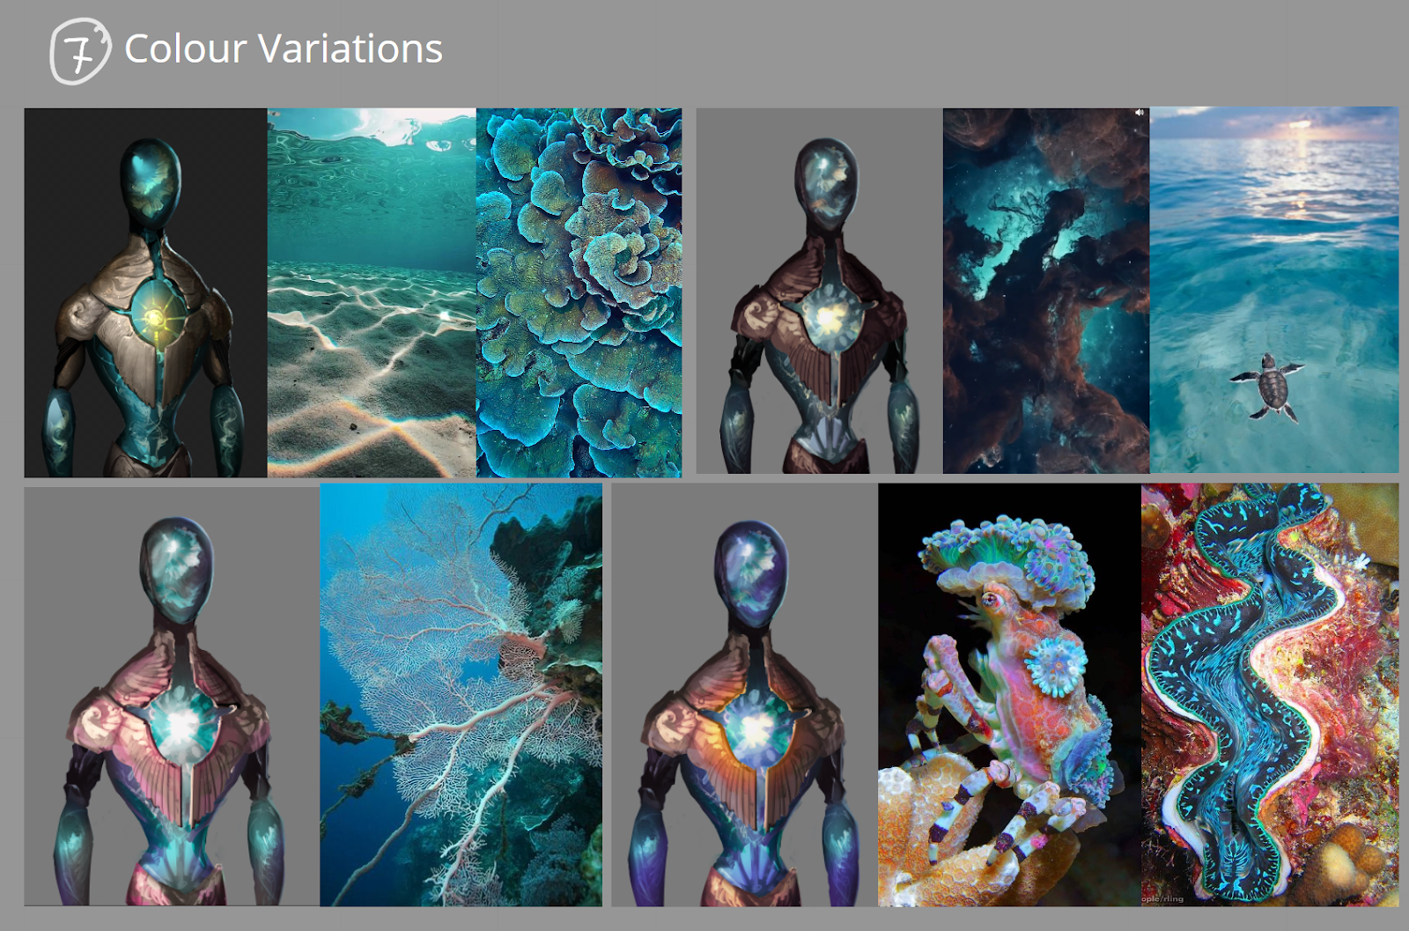Open the teal-and-gold robot concept image
The width and height of the screenshot is (1409, 931).
click(x=145, y=292)
